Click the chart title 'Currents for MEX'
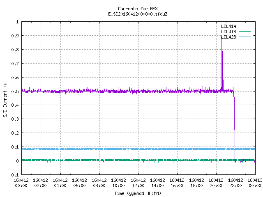 138,9
